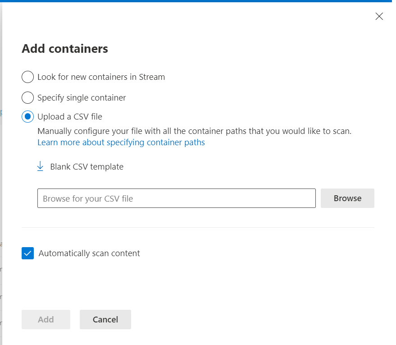
Task: Click the download arrow icon for CSV template
Action: pyautogui.click(x=40, y=166)
